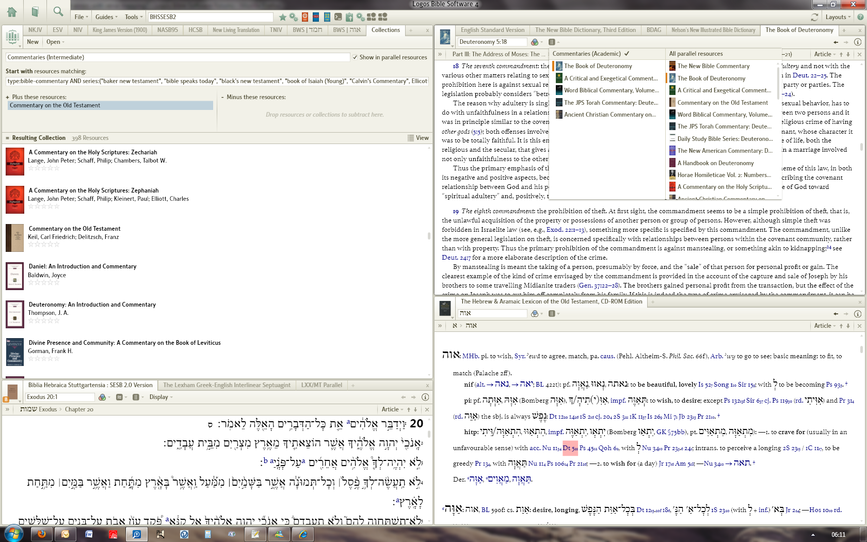The image size is (867, 542).
Task: Select Commentary on the Old Testament in Plus resources
Action: point(110,105)
